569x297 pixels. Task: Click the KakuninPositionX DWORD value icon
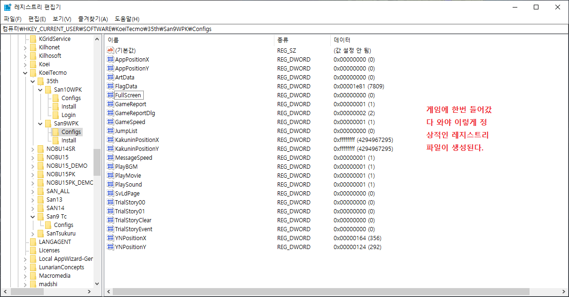110,140
